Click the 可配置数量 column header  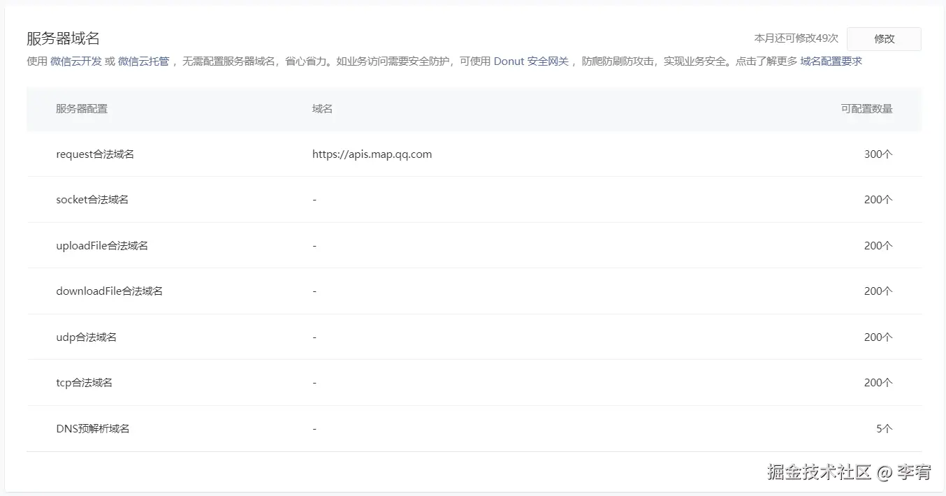pos(866,109)
